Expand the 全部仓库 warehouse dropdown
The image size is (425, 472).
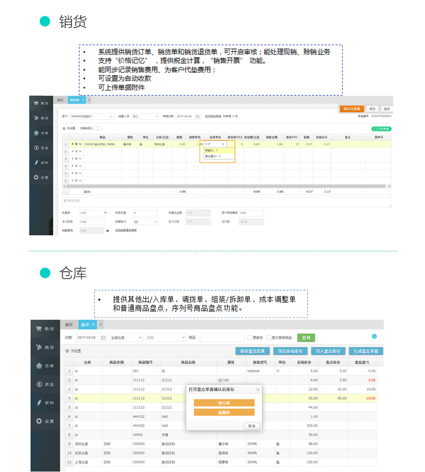point(126,338)
